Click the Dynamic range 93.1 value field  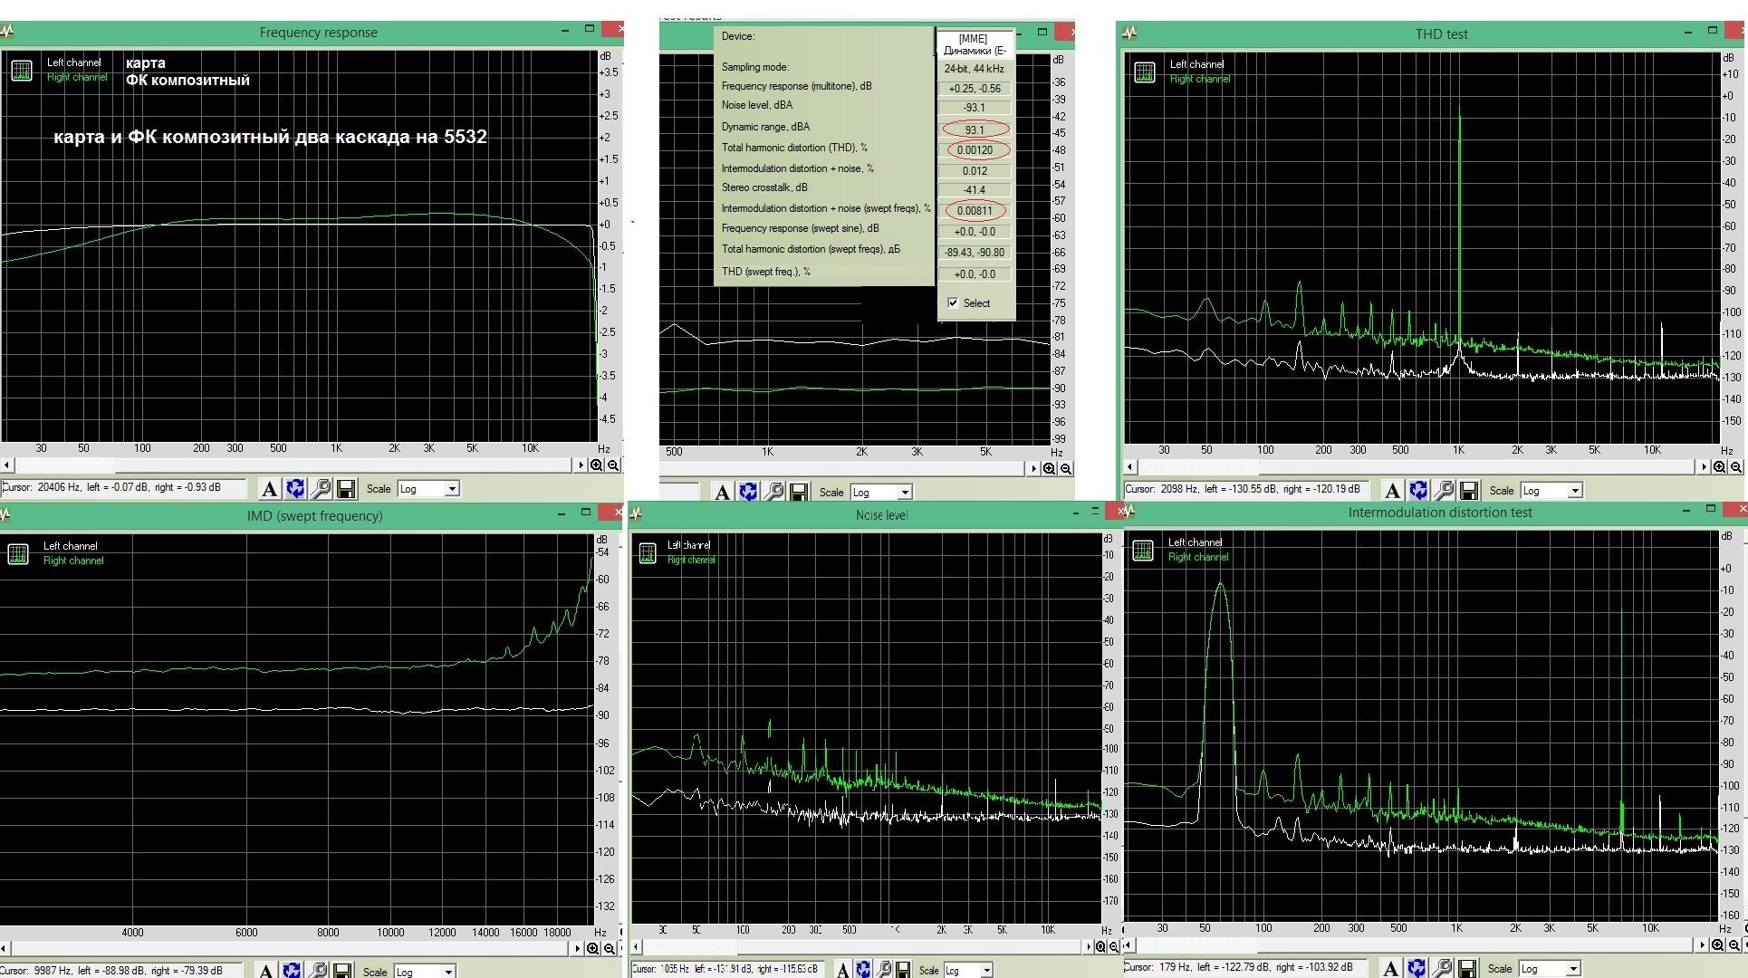coord(975,129)
